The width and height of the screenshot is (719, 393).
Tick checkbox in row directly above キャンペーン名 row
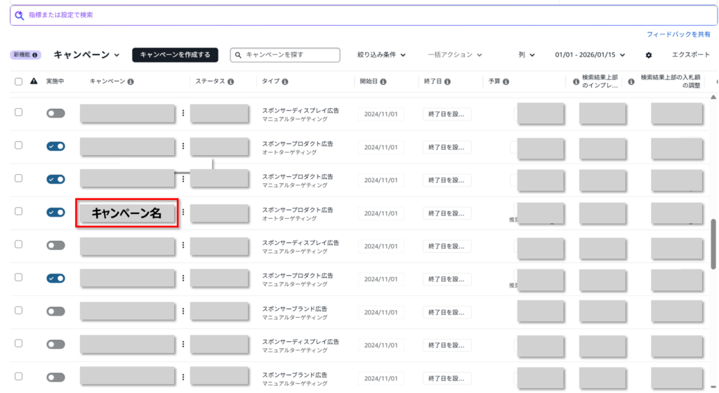(18, 178)
